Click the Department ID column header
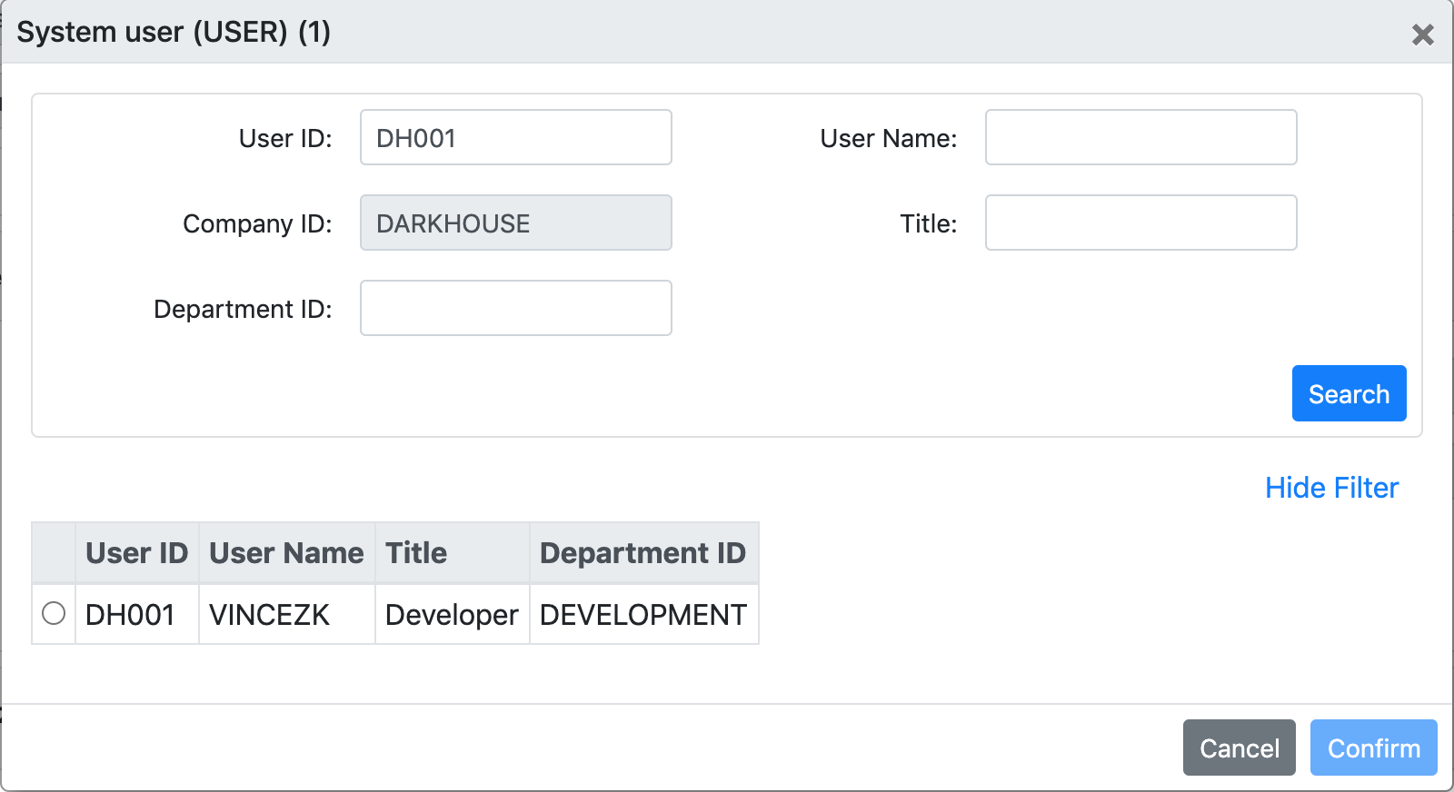 click(642, 552)
